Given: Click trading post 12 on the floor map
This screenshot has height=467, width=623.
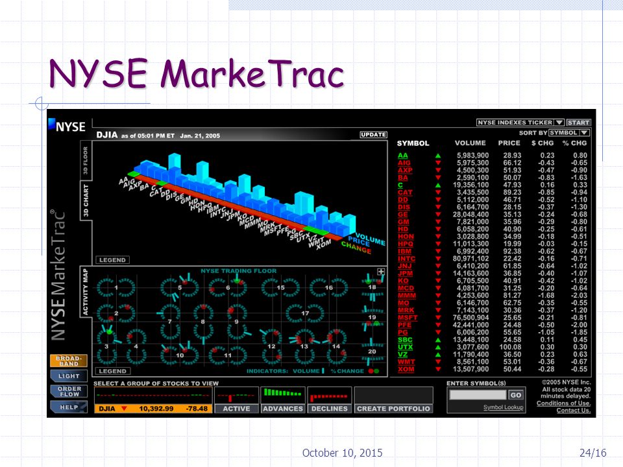Looking at the screenshot, I should point(271,346).
